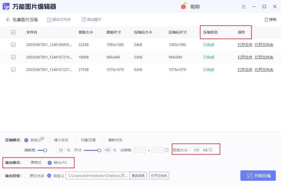Switch output format to 原格式
The height and width of the screenshot is (187, 281).
(26, 163)
